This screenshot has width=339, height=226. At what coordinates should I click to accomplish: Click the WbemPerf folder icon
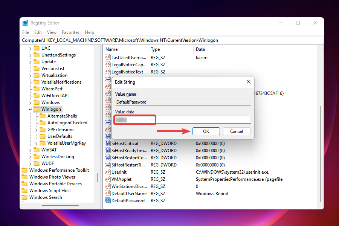37,89
